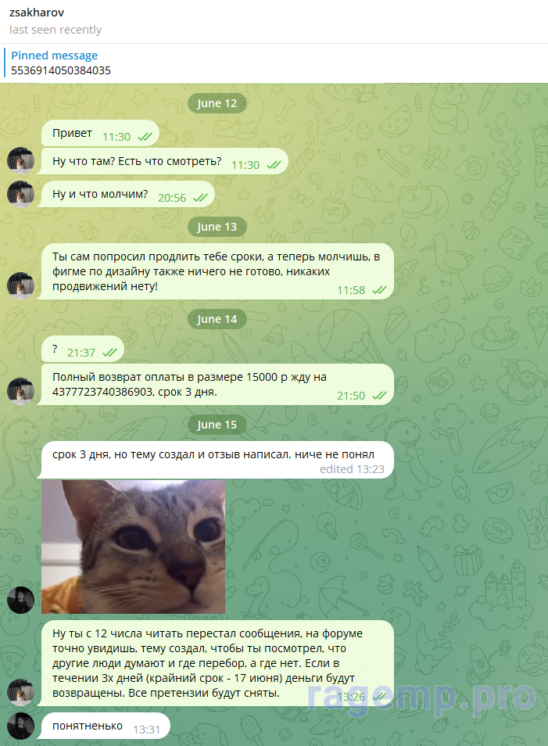Click the read checkmarks on the 20:56 message
The height and width of the screenshot is (746, 548).
(200, 198)
